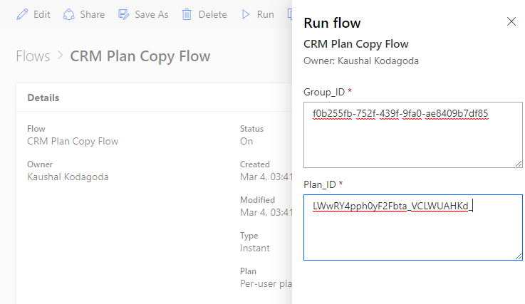Image resolution: width=525 pixels, height=304 pixels.
Task: Select the Details section header
Action: (43, 98)
